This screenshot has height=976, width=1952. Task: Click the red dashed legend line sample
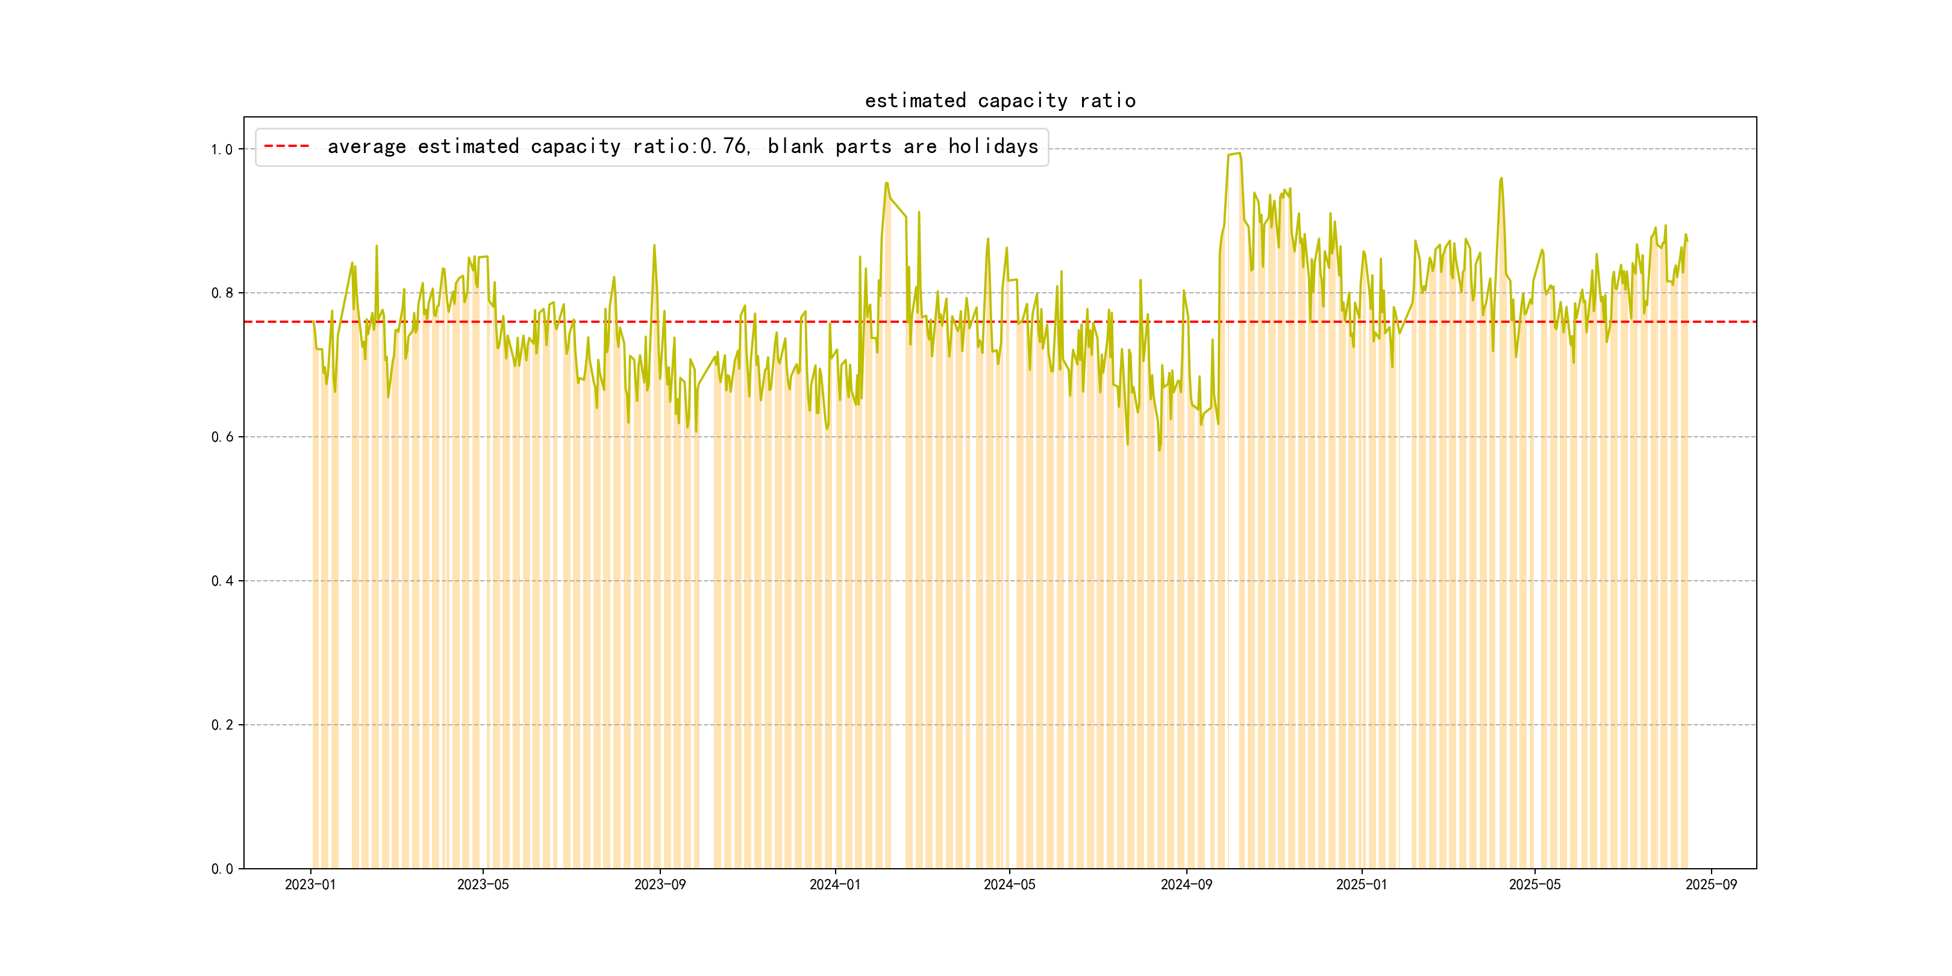[x=286, y=146]
